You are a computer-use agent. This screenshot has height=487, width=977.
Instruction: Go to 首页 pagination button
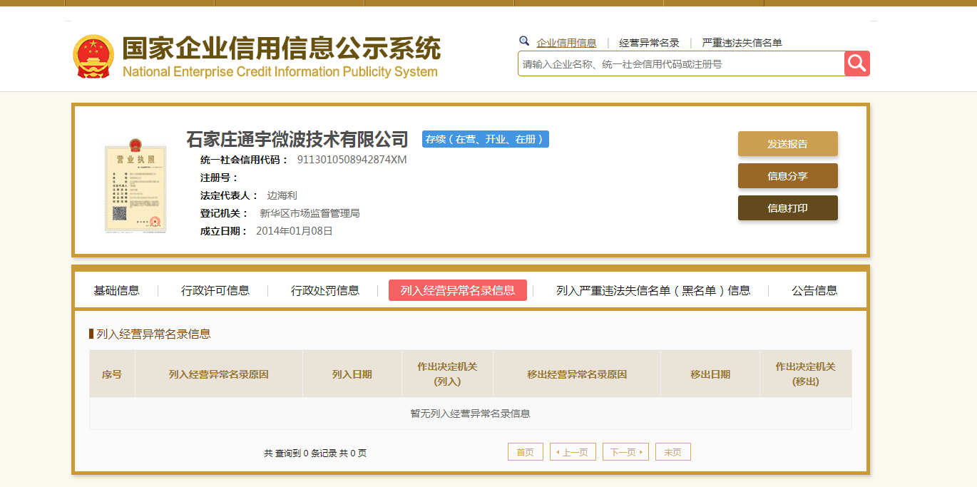tap(526, 452)
